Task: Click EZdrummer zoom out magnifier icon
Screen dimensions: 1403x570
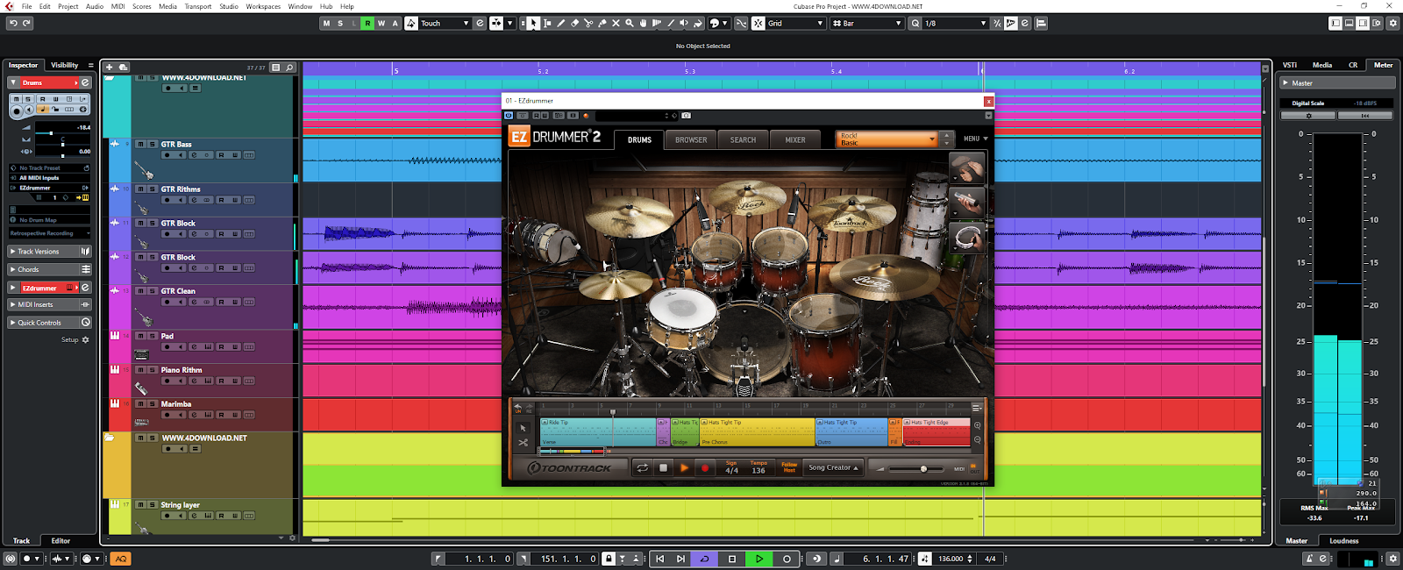Action: coord(978,439)
